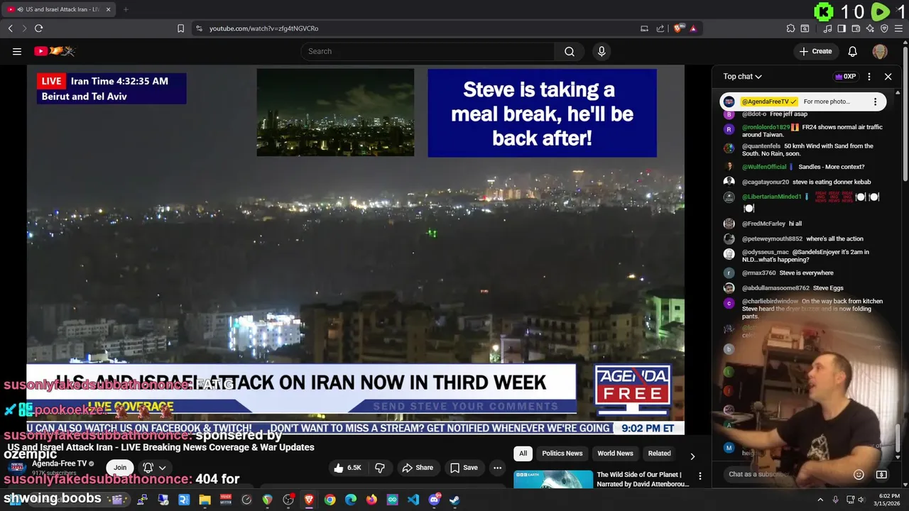Open The Wild Side of Our Planet thumbnail
The width and height of the screenshot is (909, 511).
pos(553,479)
